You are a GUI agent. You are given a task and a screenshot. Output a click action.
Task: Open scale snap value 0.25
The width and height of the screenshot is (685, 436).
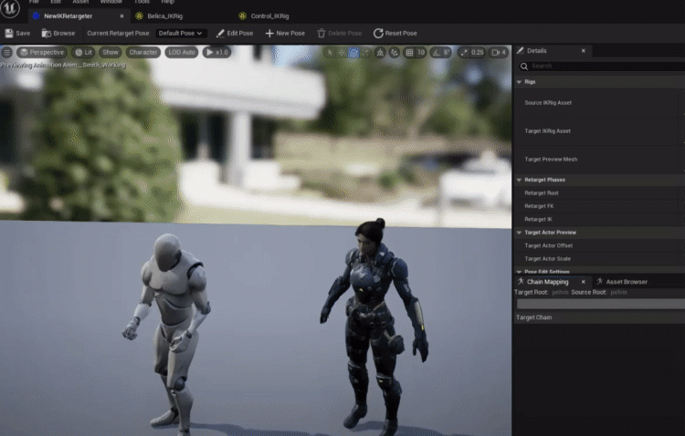pyautogui.click(x=478, y=52)
